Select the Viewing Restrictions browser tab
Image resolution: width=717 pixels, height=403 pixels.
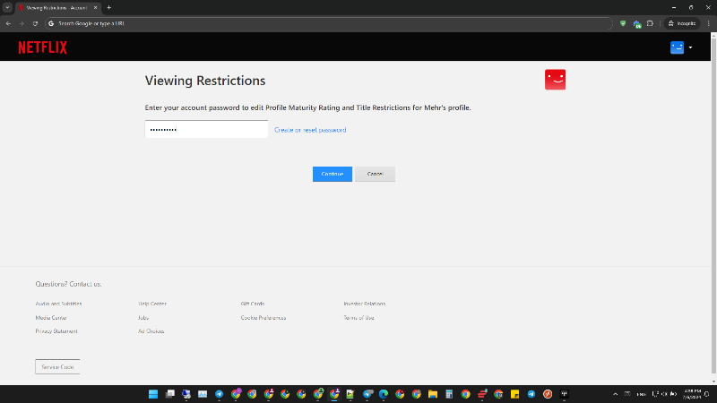coord(56,8)
